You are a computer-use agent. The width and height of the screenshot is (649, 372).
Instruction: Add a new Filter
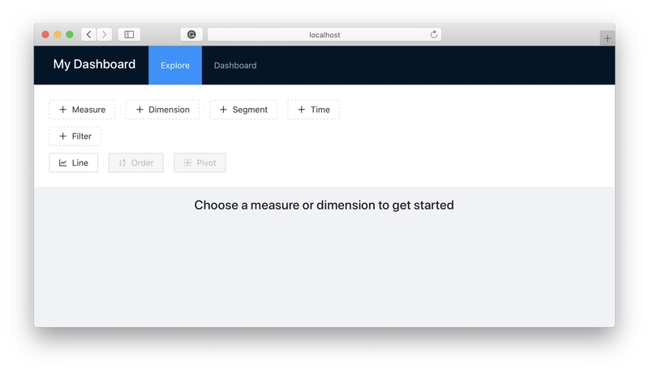coord(75,136)
